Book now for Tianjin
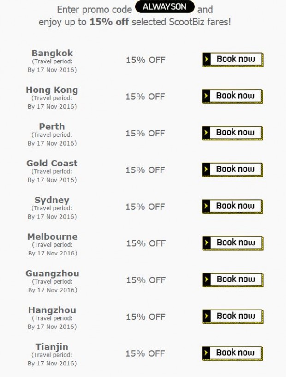 (232, 353)
